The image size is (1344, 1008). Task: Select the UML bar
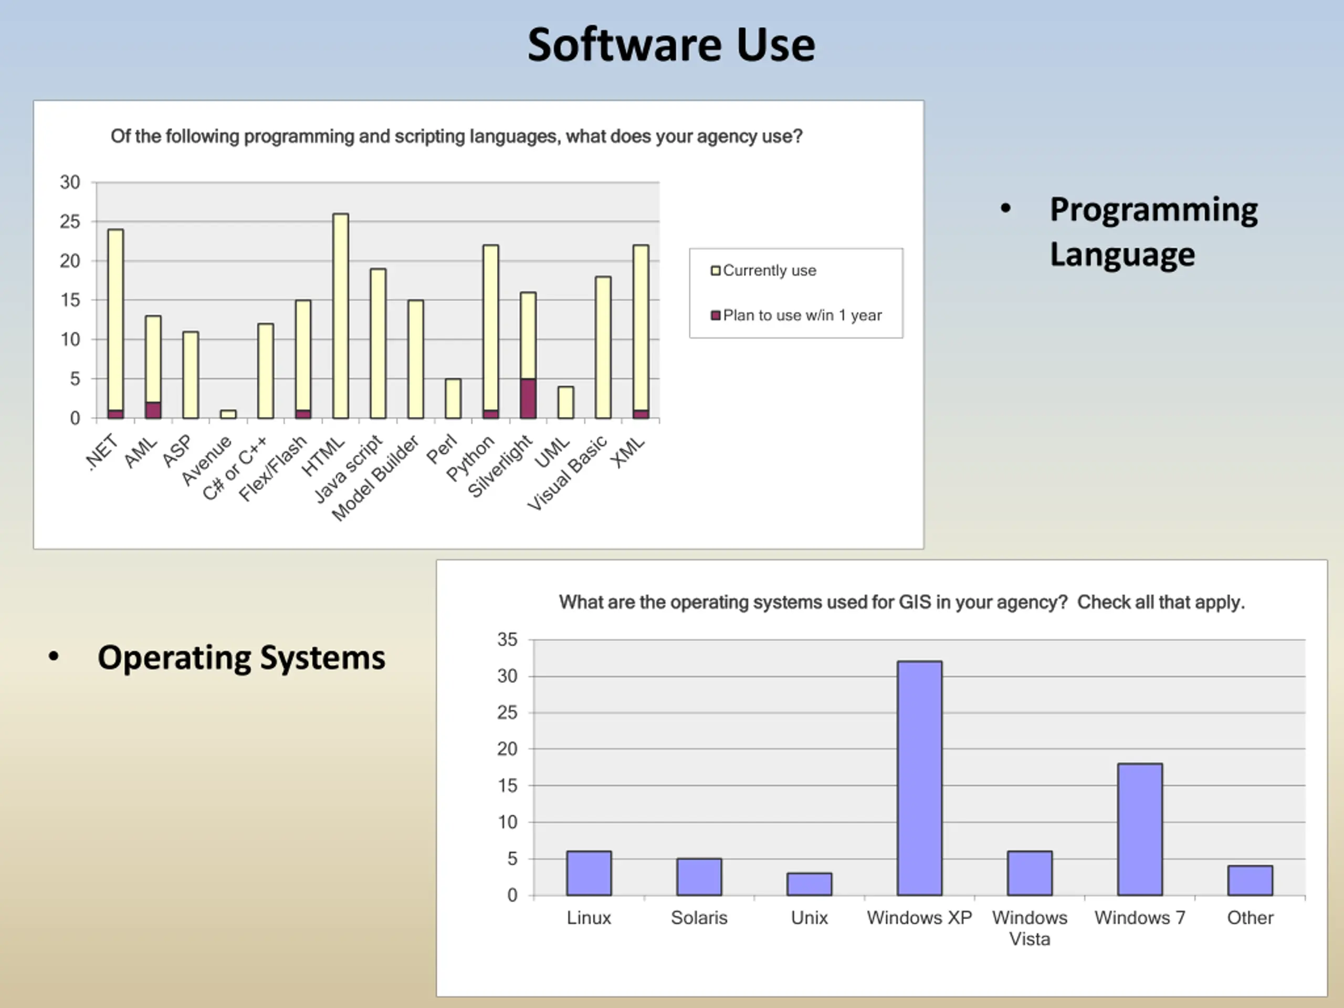point(565,403)
